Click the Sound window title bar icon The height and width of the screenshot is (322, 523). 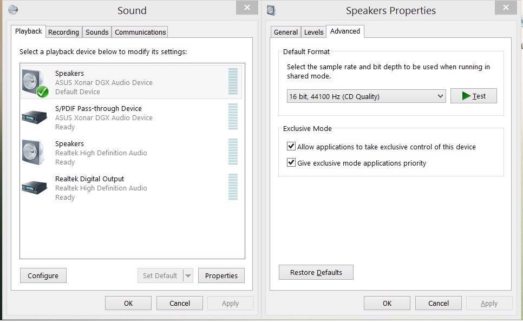click(13, 9)
